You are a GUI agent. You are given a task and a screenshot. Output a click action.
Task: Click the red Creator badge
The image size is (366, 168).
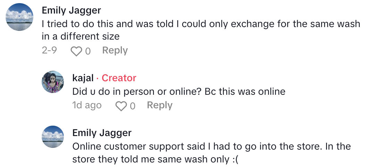(119, 78)
